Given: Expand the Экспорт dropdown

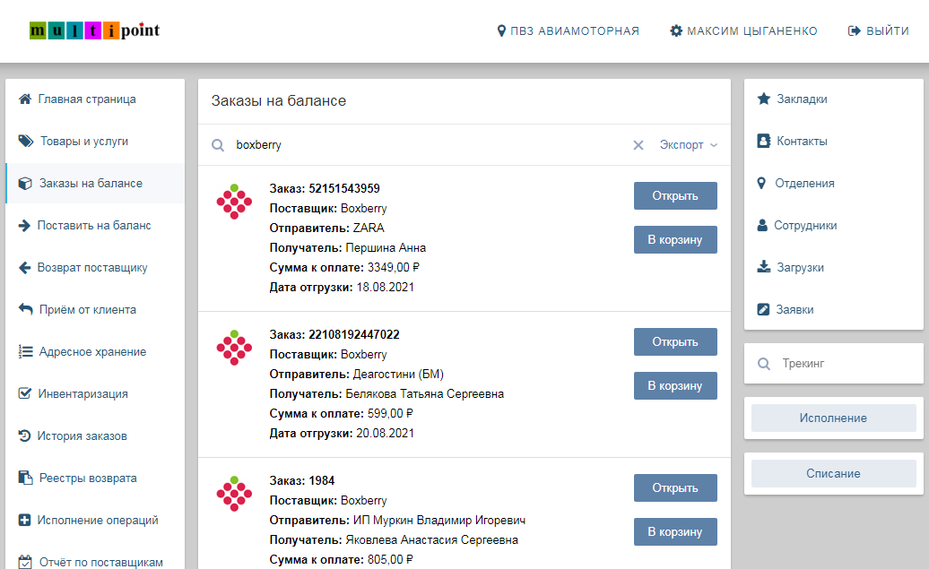Looking at the screenshot, I should (689, 145).
